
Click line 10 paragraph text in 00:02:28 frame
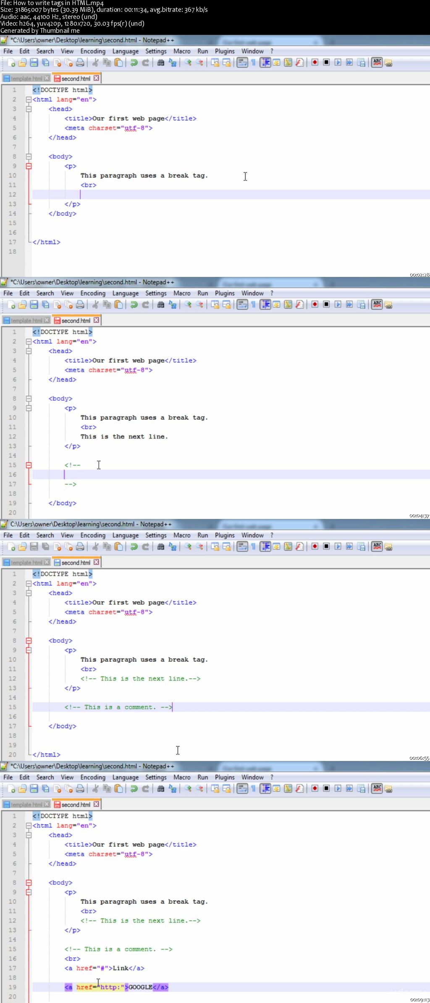[144, 176]
